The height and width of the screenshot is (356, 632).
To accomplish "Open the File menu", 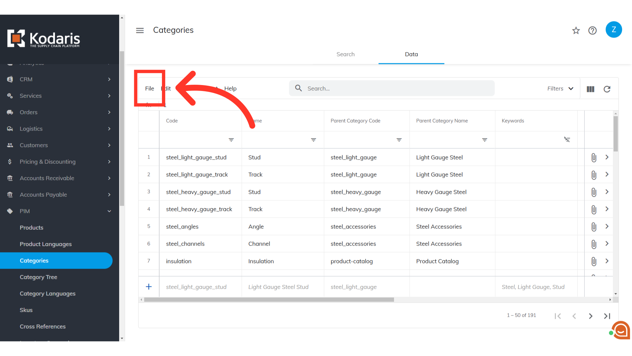I will point(149,89).
